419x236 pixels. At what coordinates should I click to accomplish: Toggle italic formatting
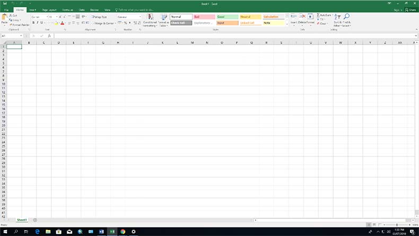click(x=38, y=23)
